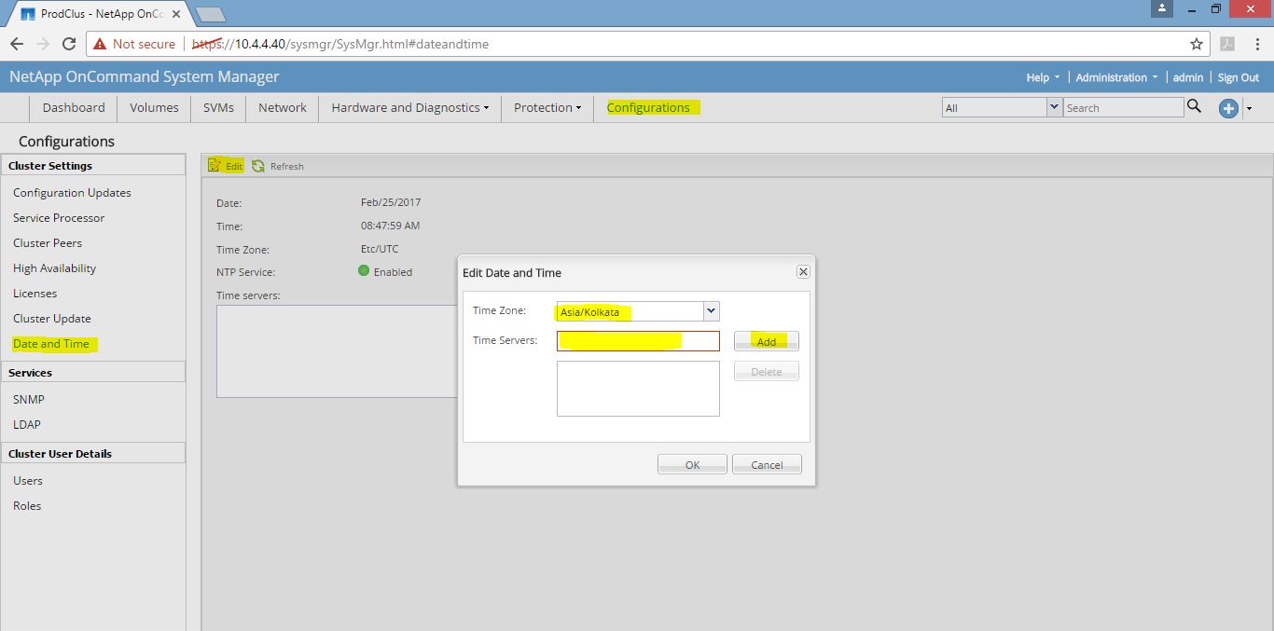1274x631 pixels.
Task: Click the browser back arrow
Action: pyautogui.click(x=16, y=43)
